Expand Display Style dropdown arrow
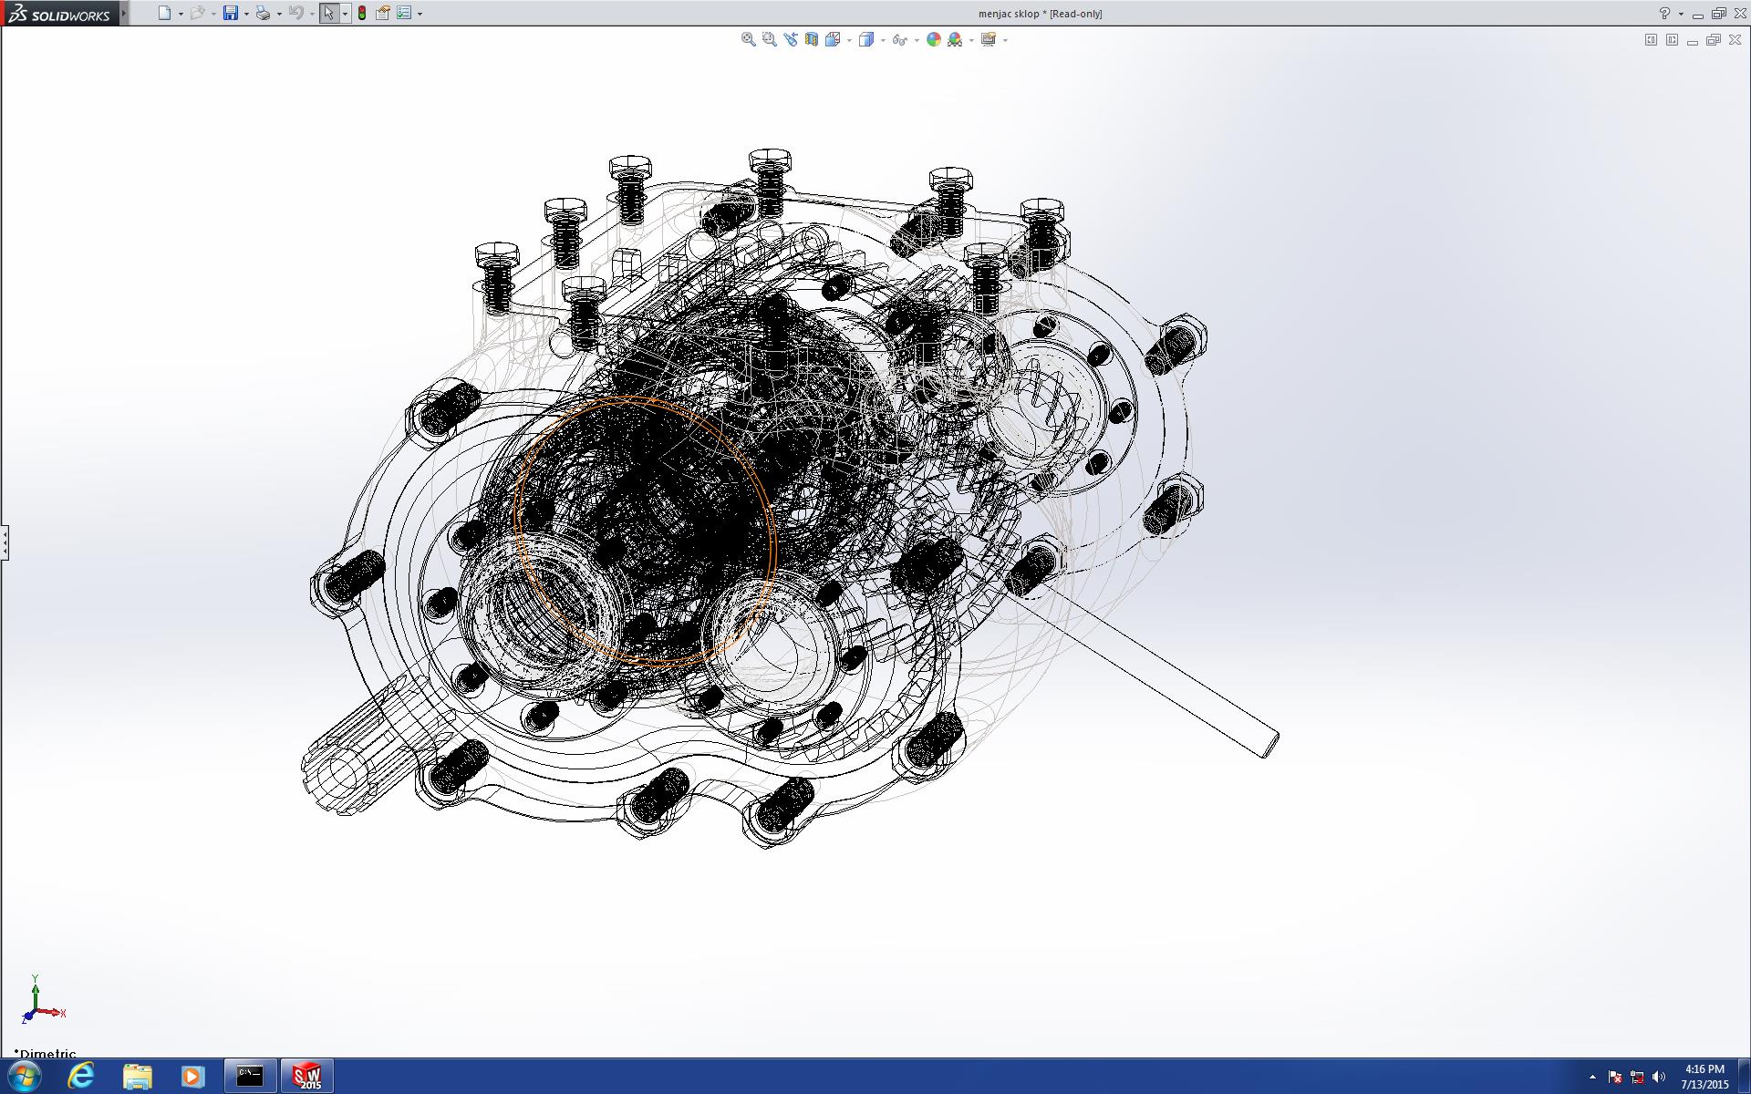1751x1094 pixels. pos(883,40)
